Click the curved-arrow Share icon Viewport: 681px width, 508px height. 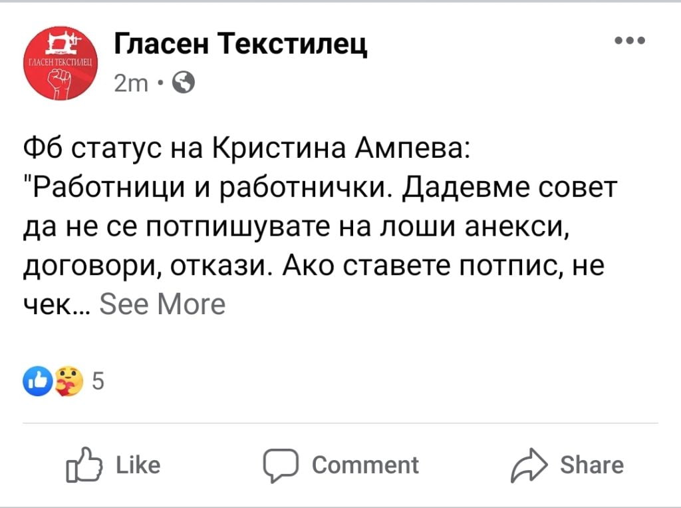click(529, 465)
